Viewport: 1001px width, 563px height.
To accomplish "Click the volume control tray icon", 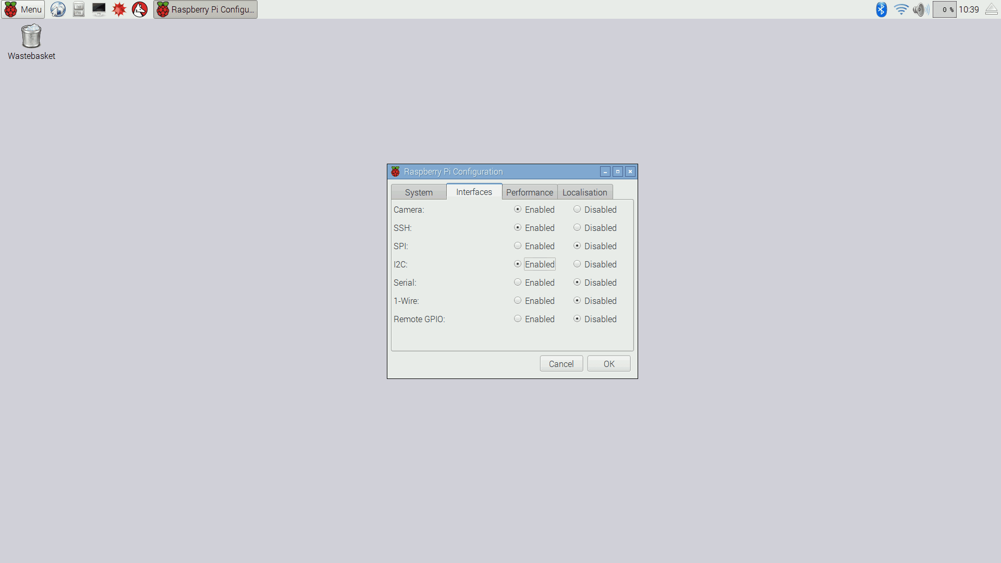I will pos(920,9).
